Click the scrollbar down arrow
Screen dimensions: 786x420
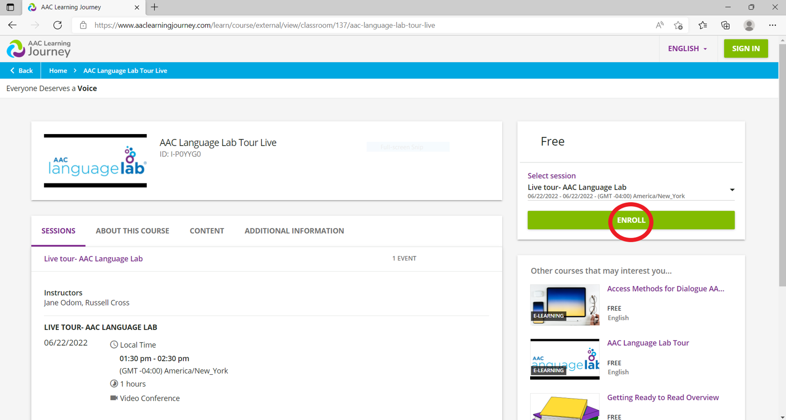tap(782, 417)
